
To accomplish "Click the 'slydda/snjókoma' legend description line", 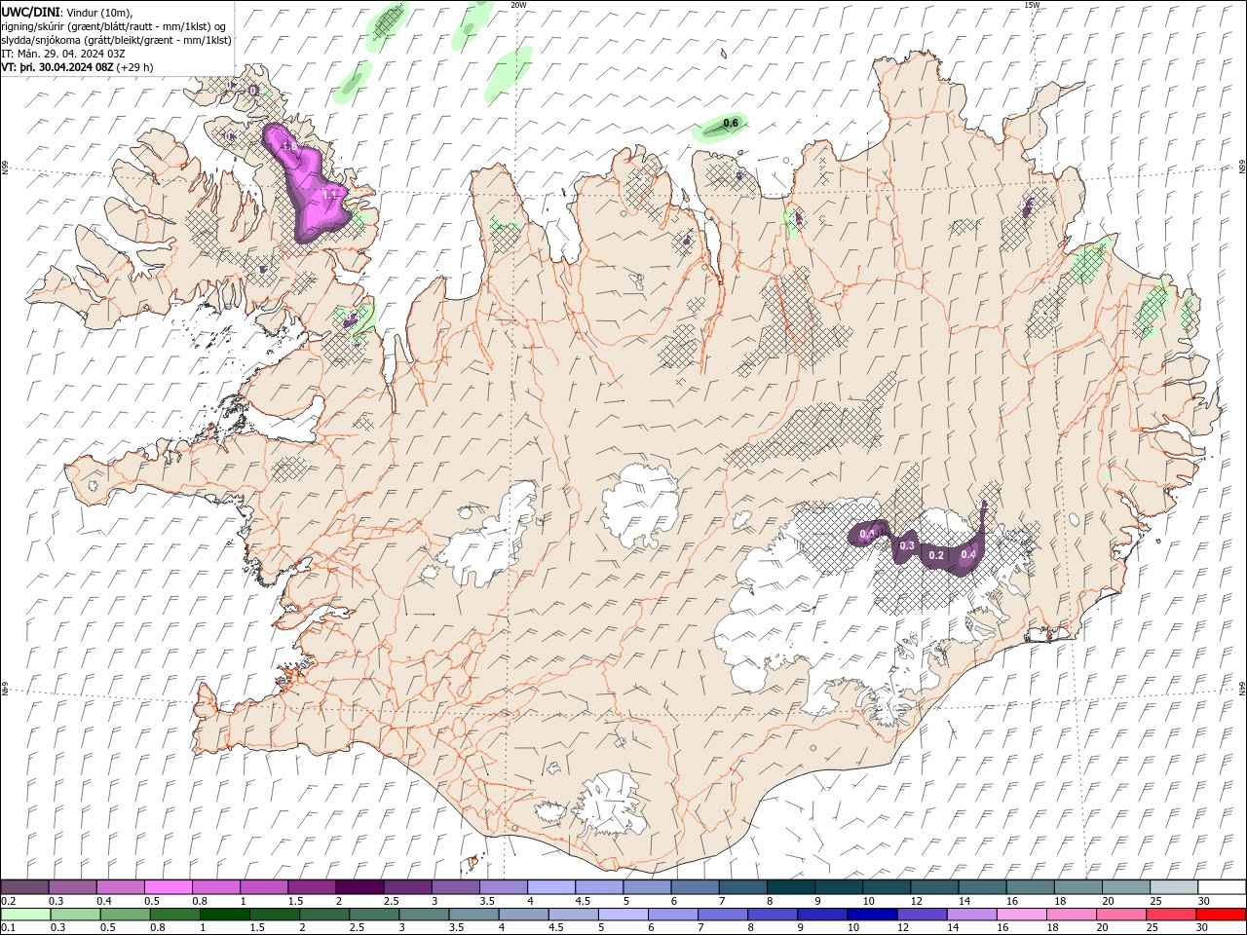I will pyautogui.click(x=117, y=40).
